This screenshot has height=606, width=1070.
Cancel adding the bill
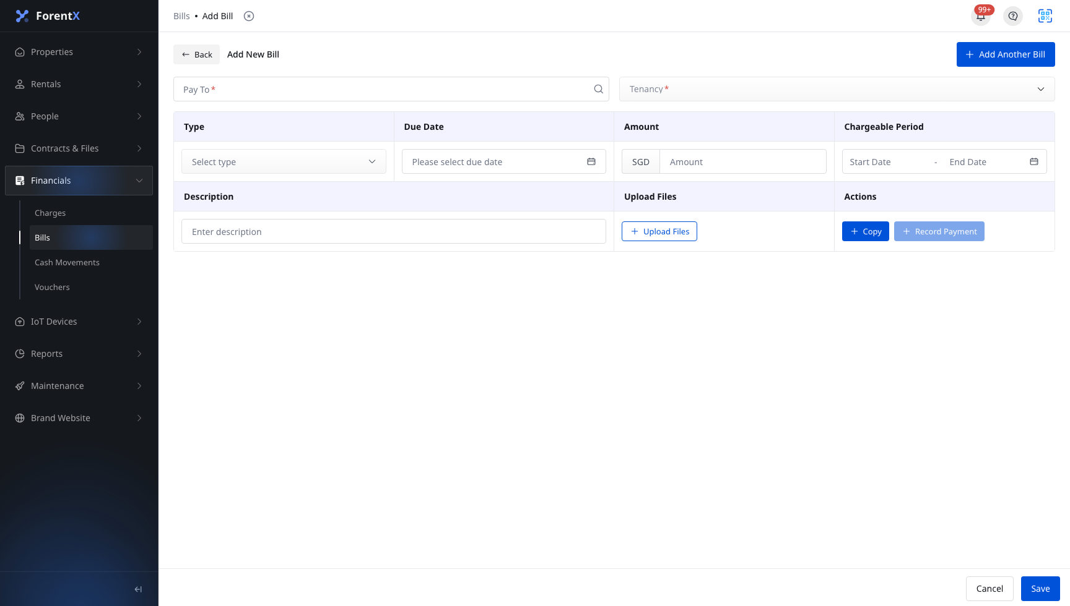pyautogui.click(x=990, y=589)
